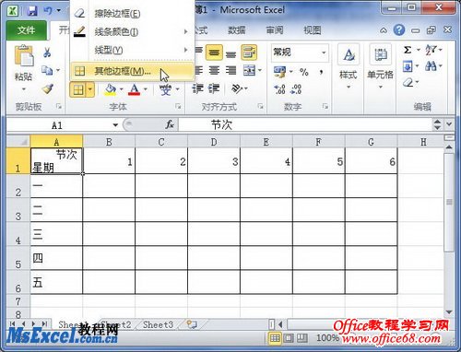The image size is (461, 352).
Task: Open the Merge and Center dropdown arrow
Action: pos(260,70)
